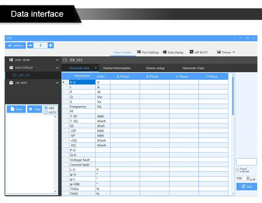Collapse the DATA DISPLAY sidebar section
Viewport: 262px width, 203px height.
pyautogui.click(x=57, y=68)
